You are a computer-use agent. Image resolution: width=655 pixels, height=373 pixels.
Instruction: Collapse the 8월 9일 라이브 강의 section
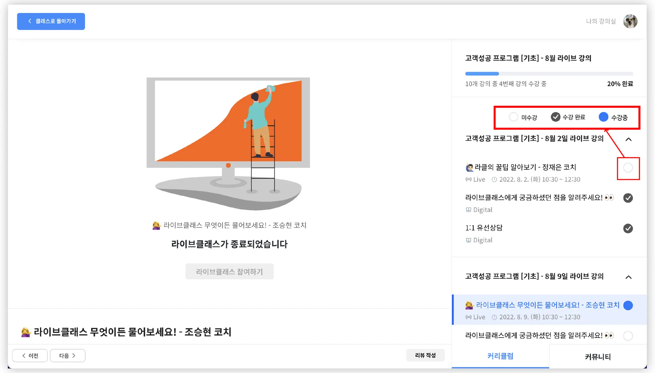[x=628, y=277]
